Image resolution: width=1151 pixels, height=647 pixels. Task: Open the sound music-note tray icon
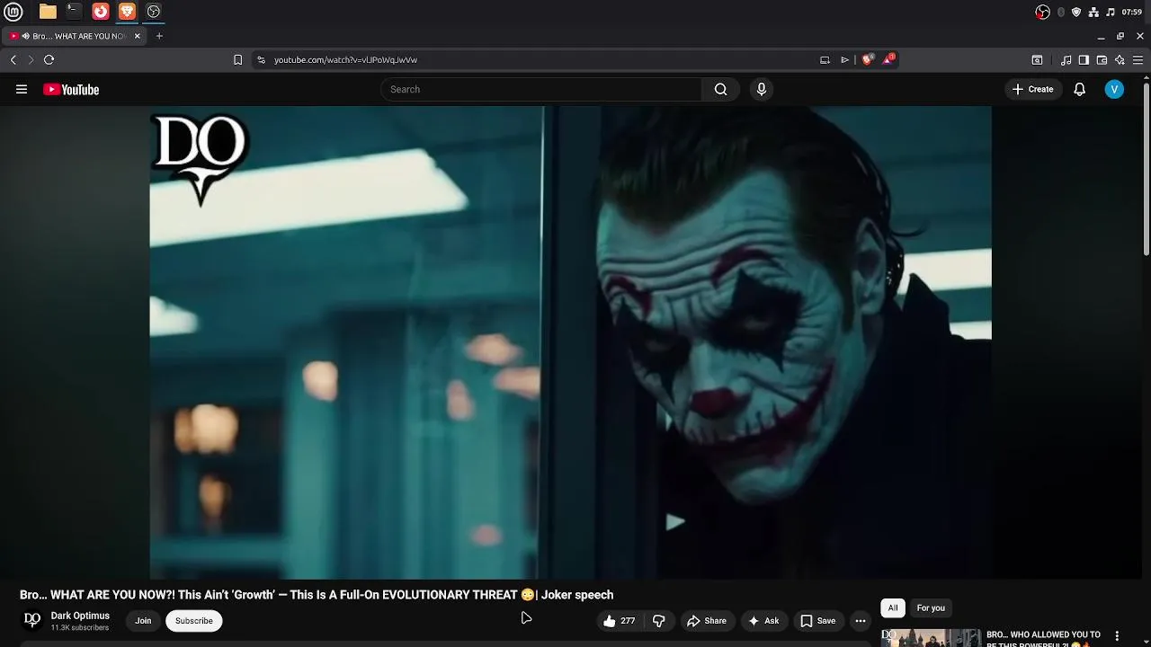tap(1111, 12)
